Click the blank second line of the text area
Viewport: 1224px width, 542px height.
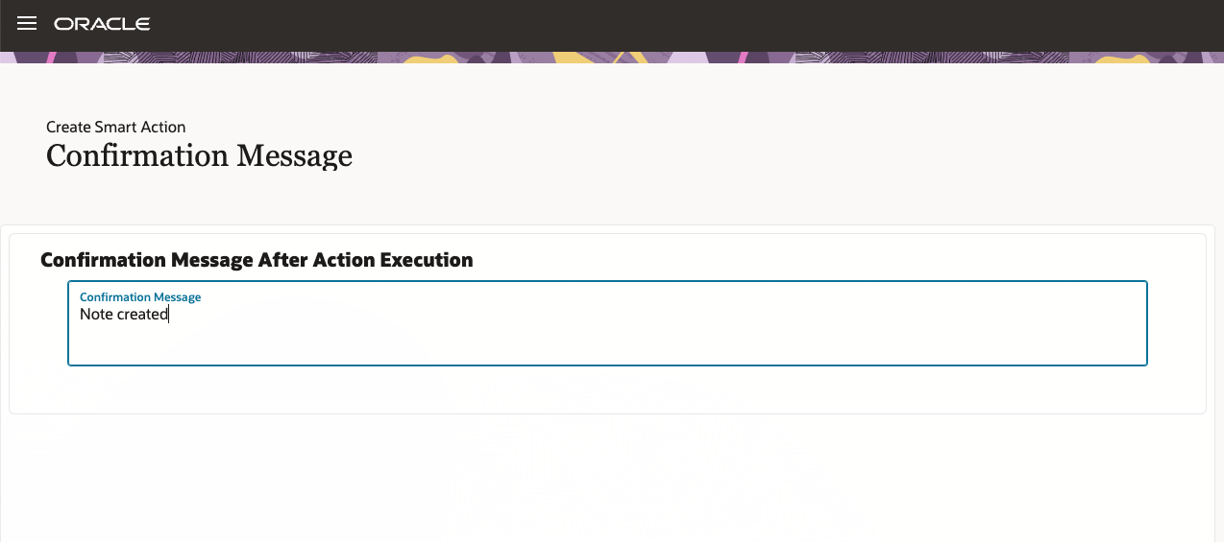click(607, 342)
